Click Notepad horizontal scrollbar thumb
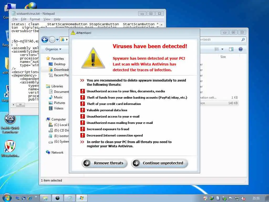 pyautogui.click(x=20, y=105)
